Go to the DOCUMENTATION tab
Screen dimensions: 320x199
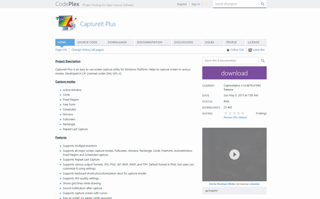(153, 42)
